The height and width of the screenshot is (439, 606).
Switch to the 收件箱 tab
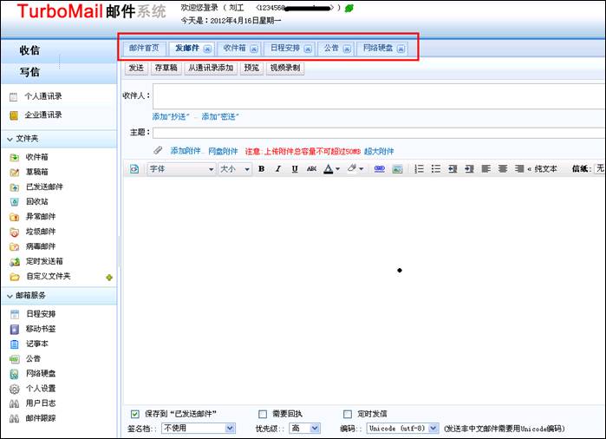pos(239,48)
